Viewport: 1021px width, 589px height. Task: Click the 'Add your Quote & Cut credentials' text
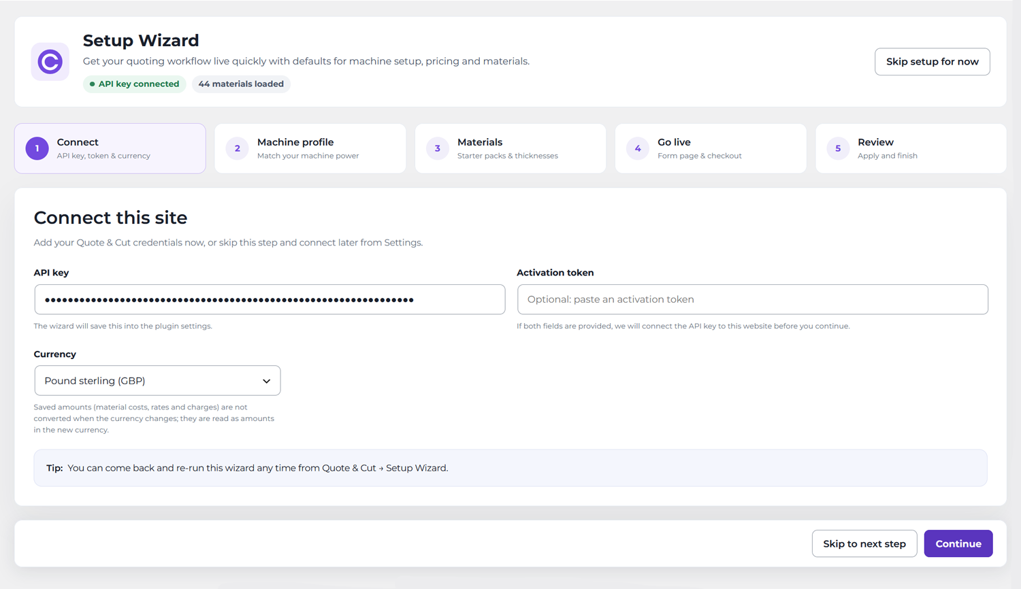point(228,243)
